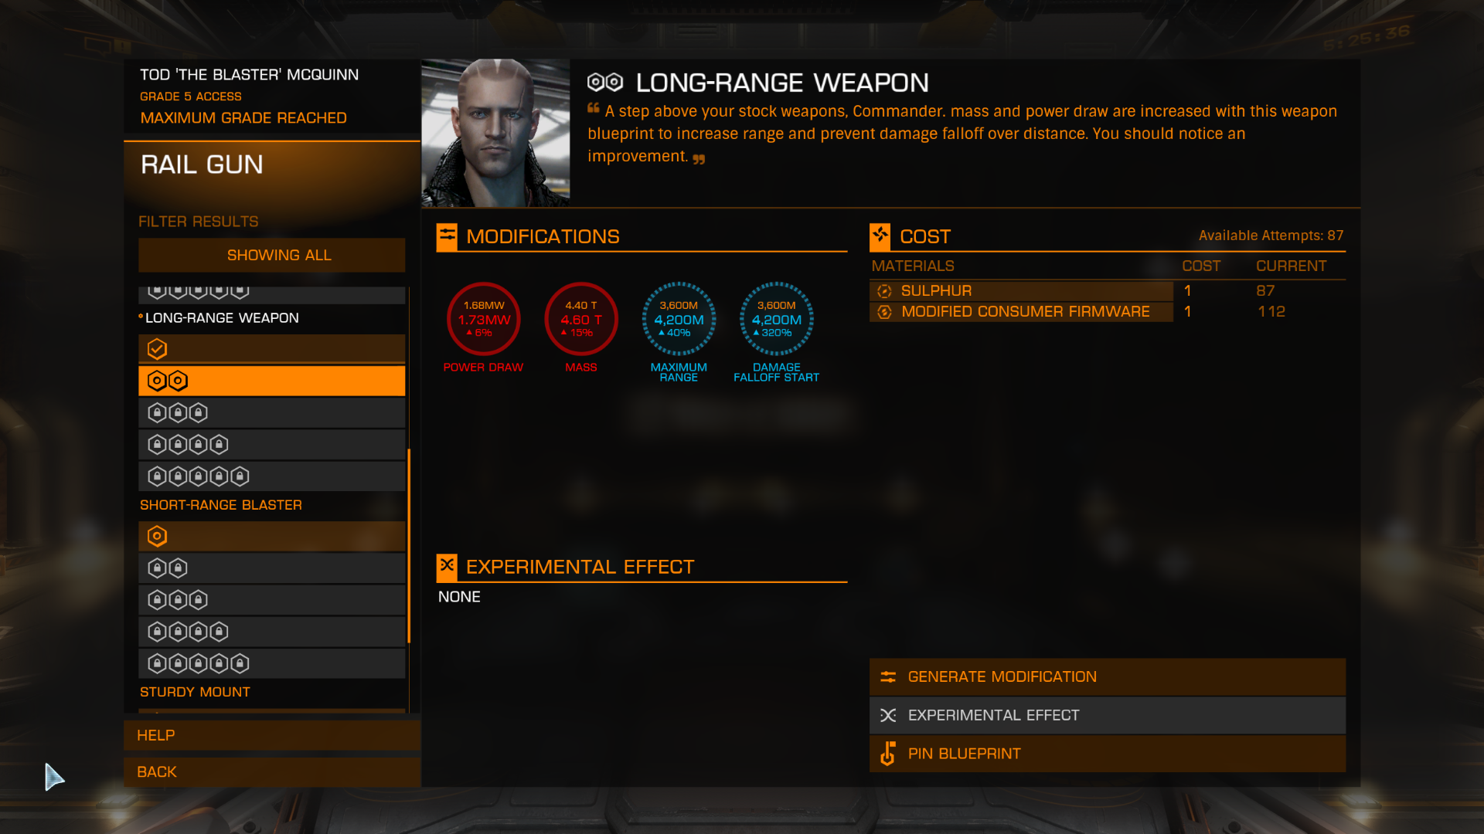This screenshot has height=834, width=1484.
Task: Click the Generate Modification sliders icon
Action: click(888, 677)
